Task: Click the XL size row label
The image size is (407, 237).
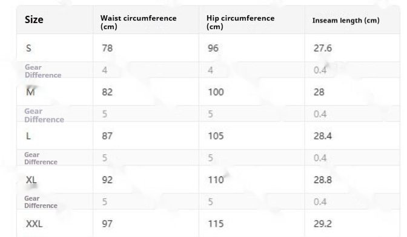Action: pos(31,180)
